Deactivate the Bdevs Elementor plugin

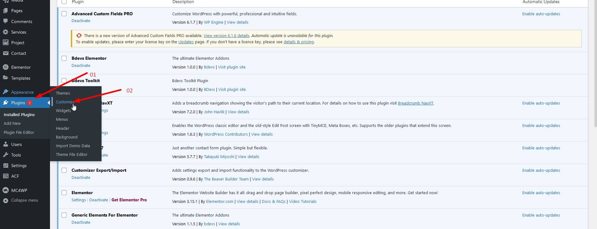[x=81, y=66]
